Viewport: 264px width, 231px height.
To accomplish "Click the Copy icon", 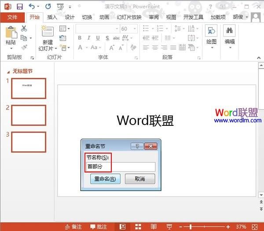I will [24, 38].
